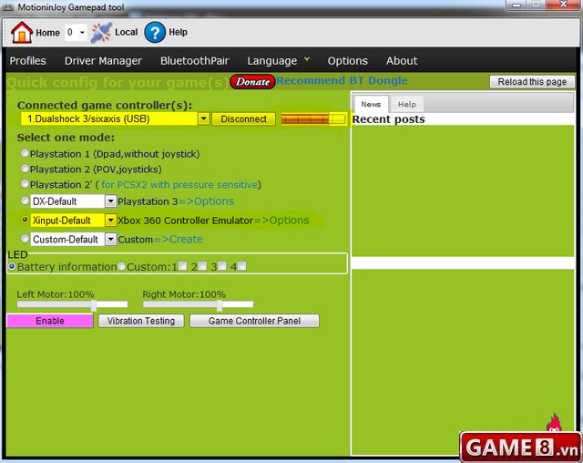The width and height of the screenshot is (583, 463).
Task: Check LED custom checkbox 1
Action: [182, 266]
